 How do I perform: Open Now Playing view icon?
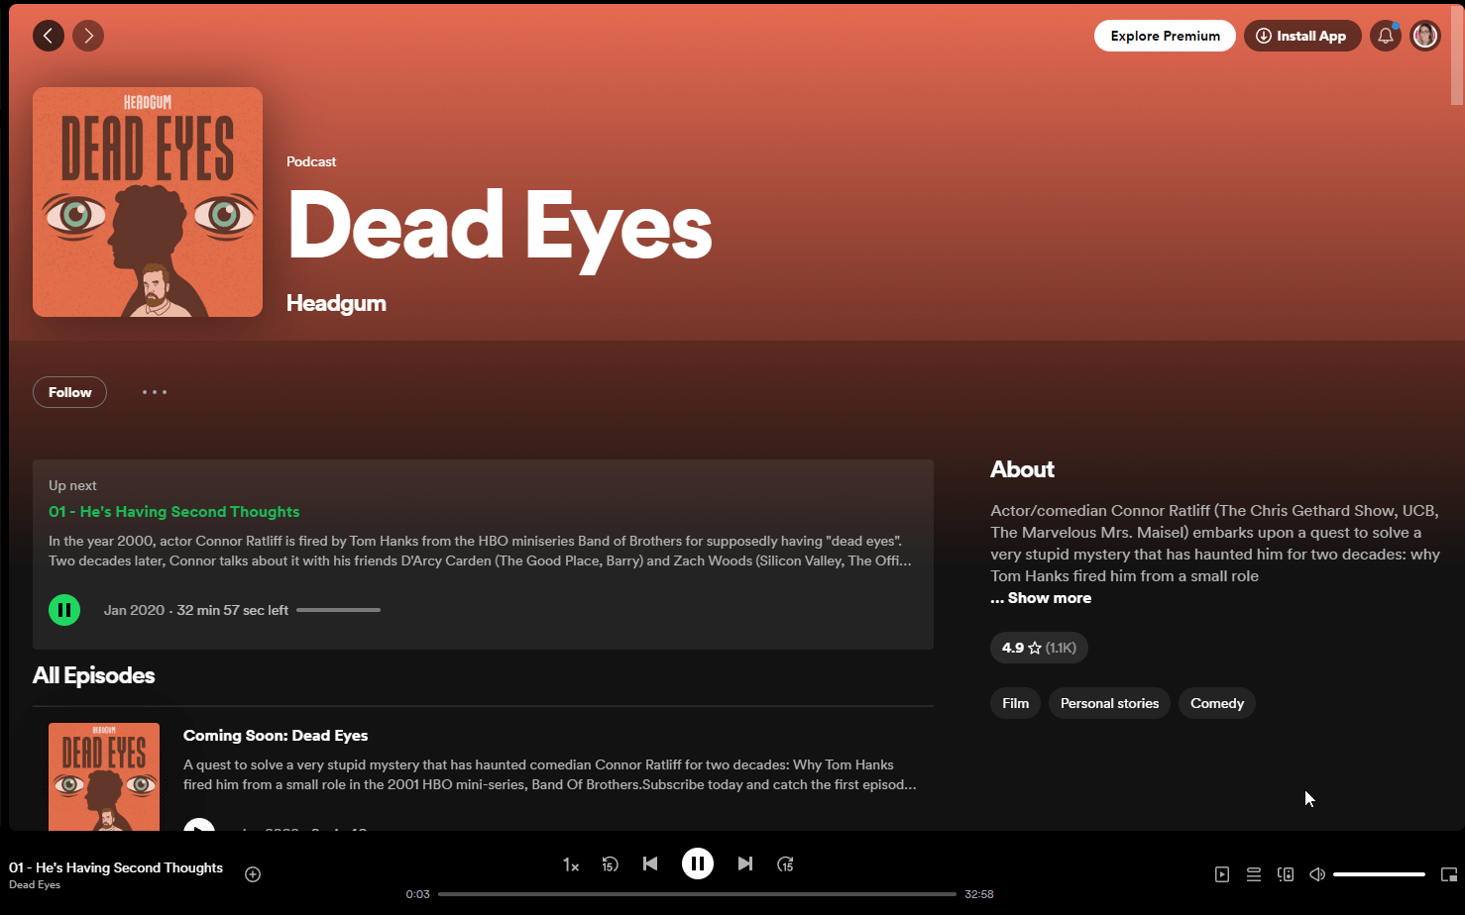coord(1222,874)
